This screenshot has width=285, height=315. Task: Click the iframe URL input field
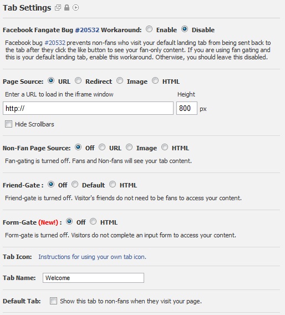tap(88, 108)
